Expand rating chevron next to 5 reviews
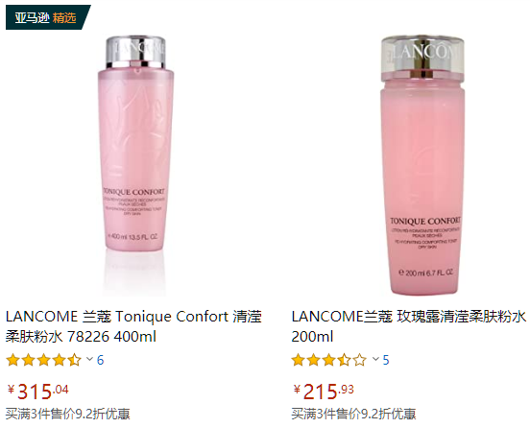 [375, 359]
